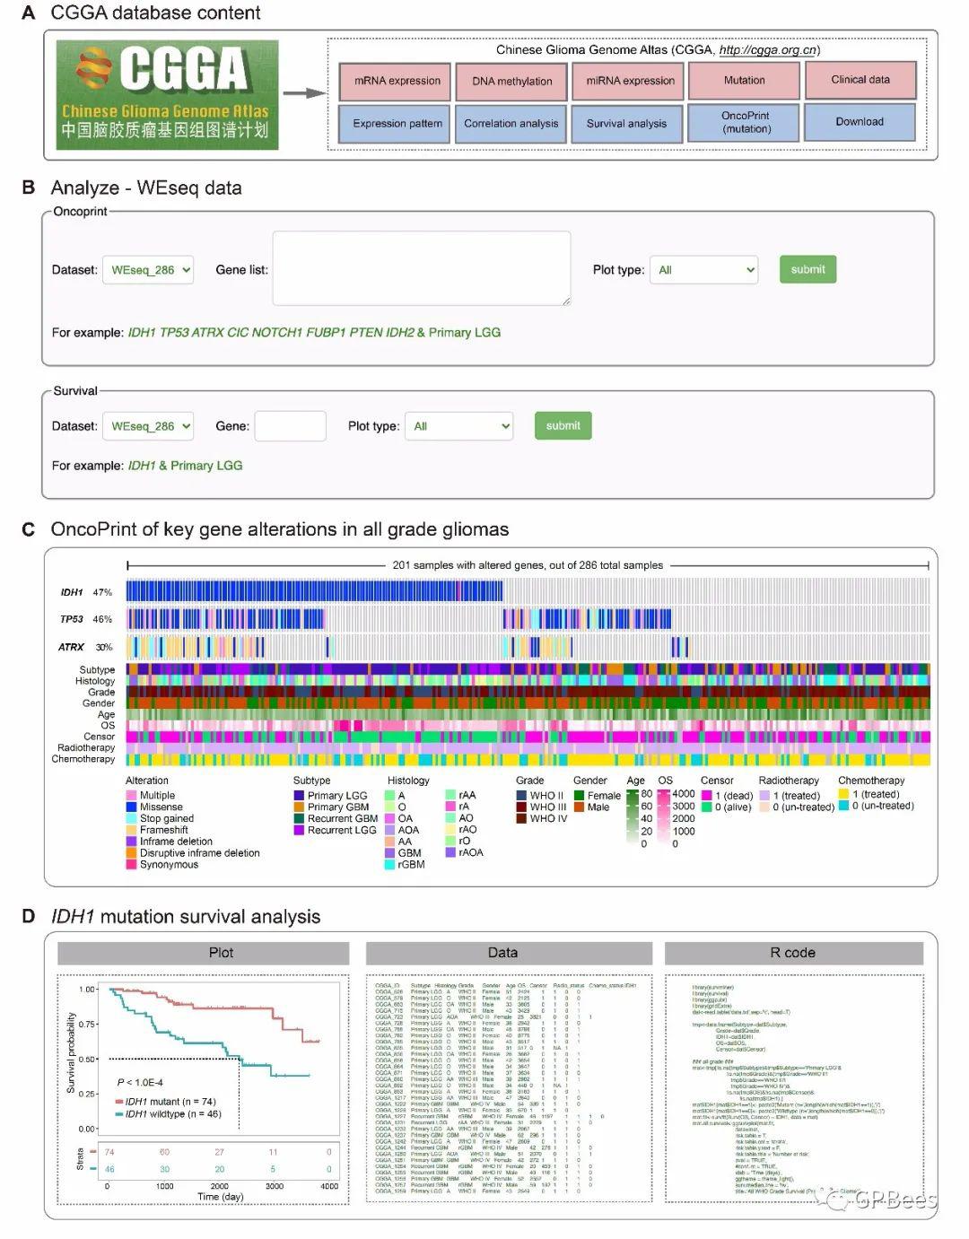Follow the cgga.org.cn hyperlink
This screenshot has width=969, height=1239.
point(767,50)
